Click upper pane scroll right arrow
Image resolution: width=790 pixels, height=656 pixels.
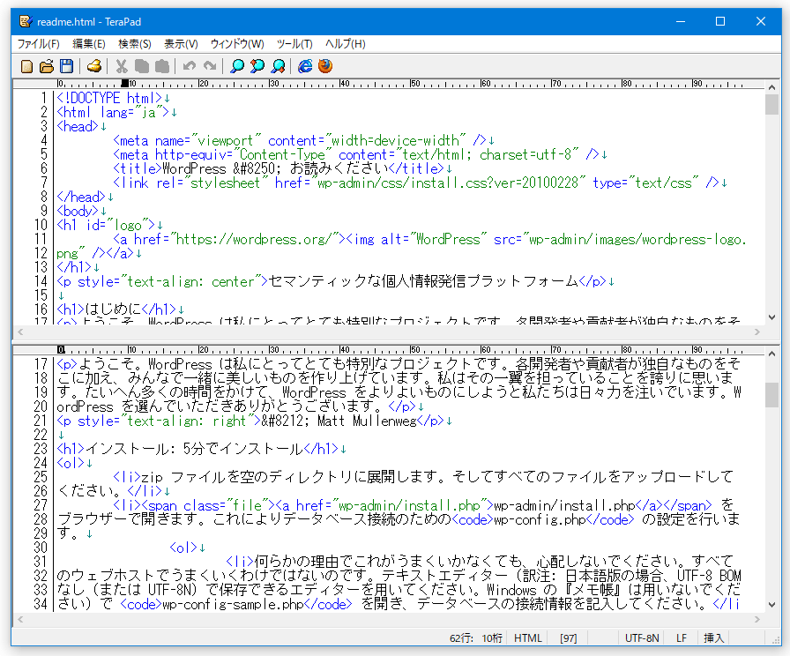tap(757, 332)
